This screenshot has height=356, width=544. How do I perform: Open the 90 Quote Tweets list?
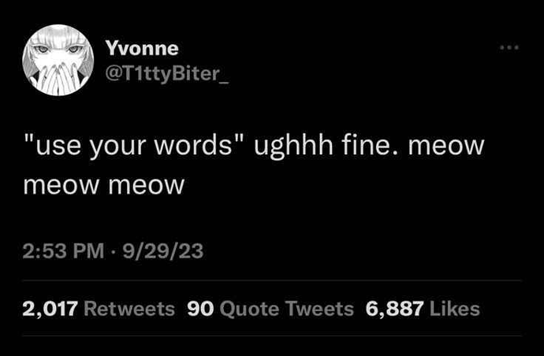coord(270,309)
